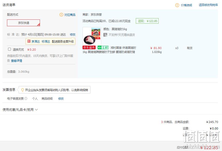The width and height of the screenshot is (222, 151).
Task: Click the lightbulb icon in invoice tip
Action: point(22,90)
